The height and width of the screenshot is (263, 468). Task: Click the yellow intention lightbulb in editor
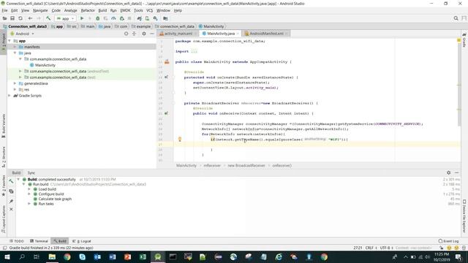click(180, 139)
